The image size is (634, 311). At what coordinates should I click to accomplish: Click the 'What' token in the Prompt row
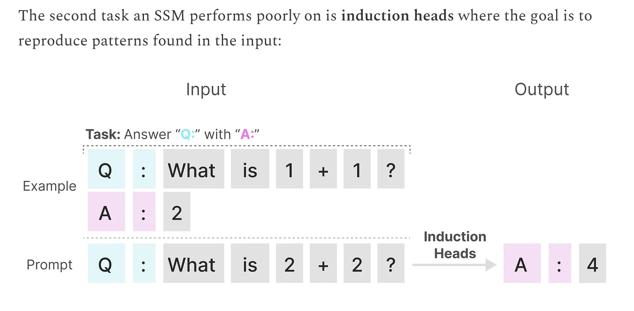click(x=194, y=263)
